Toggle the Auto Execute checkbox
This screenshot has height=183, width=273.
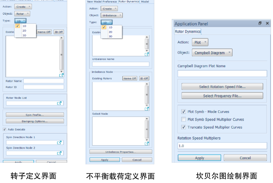tap(5, 129)
